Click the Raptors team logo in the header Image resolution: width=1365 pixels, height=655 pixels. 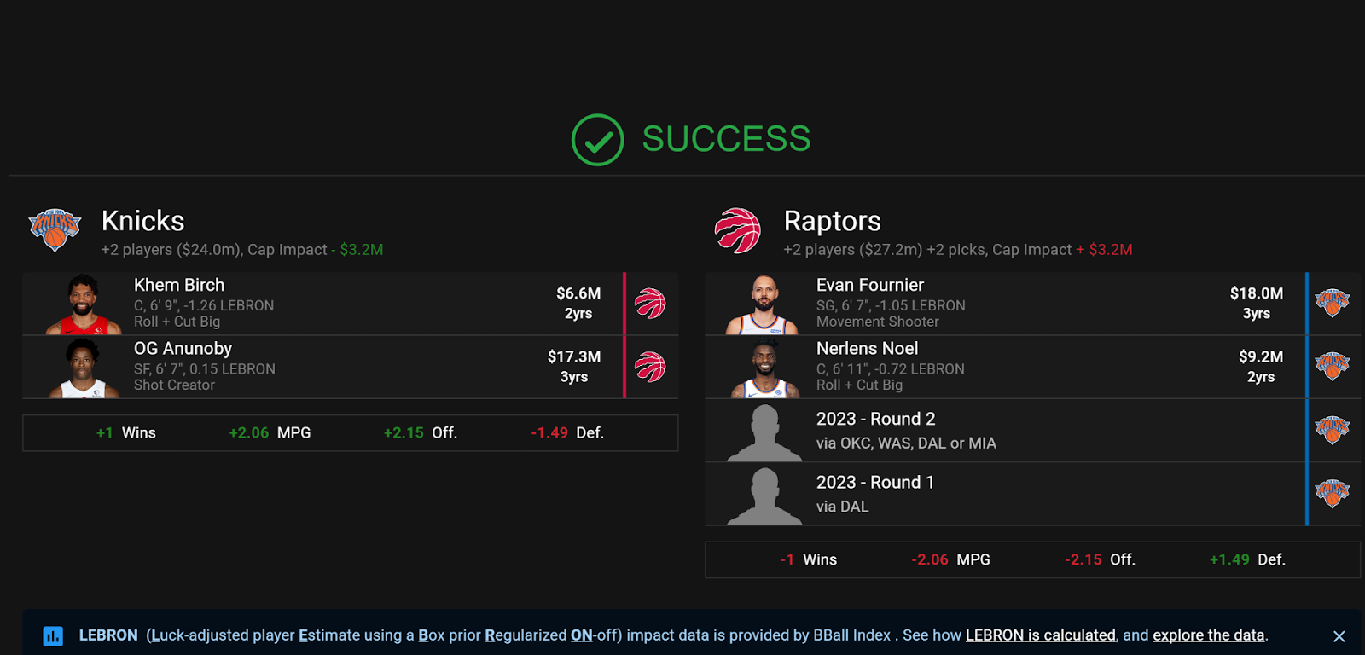click(738, 230)
